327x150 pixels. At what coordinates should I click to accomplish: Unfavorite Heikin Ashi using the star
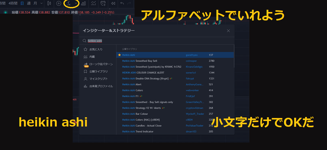119,55
